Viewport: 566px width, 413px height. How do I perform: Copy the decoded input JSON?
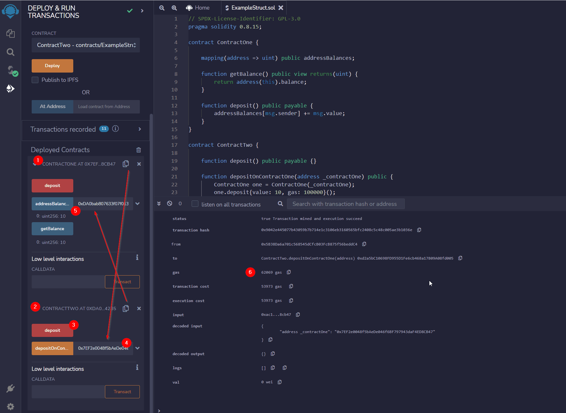pyautogui.click(x=270, y=339)
